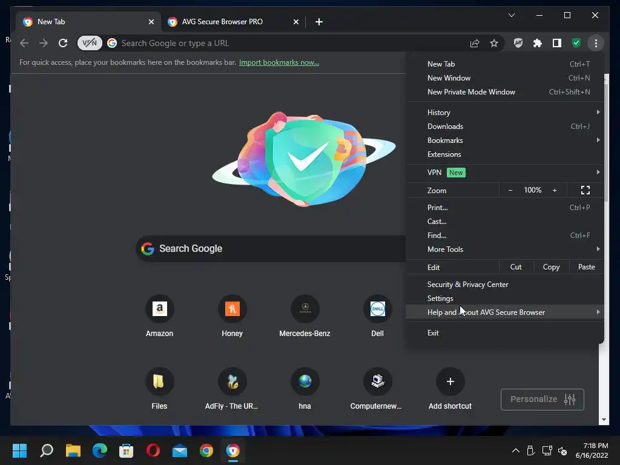Image resolution: width=620 pixels, height=465 pixels.
Task: Open Downloads from the menu
Action: pyautogui.click(x=505, y=127)
